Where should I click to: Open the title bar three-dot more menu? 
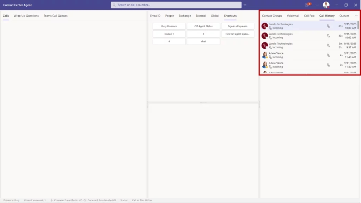pyautogui.click(x=317, y=5)
